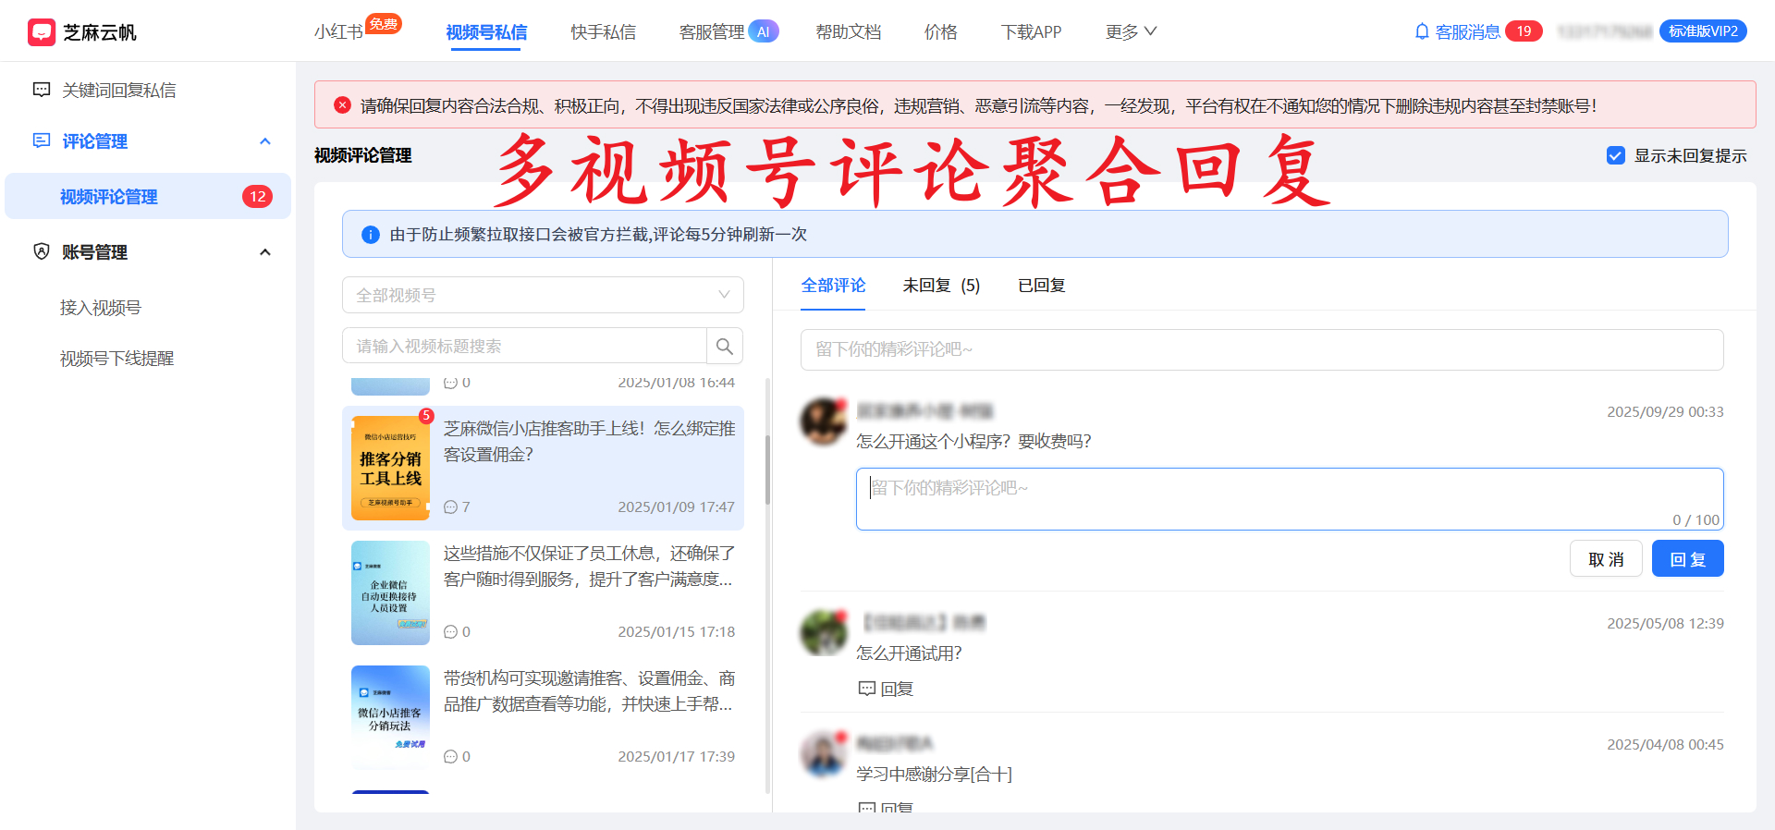This screenshot has height=830, width=1775.
Task: Select the 企业微信自动更换接待人员设置 thumbnail
Action: point(390,592)
